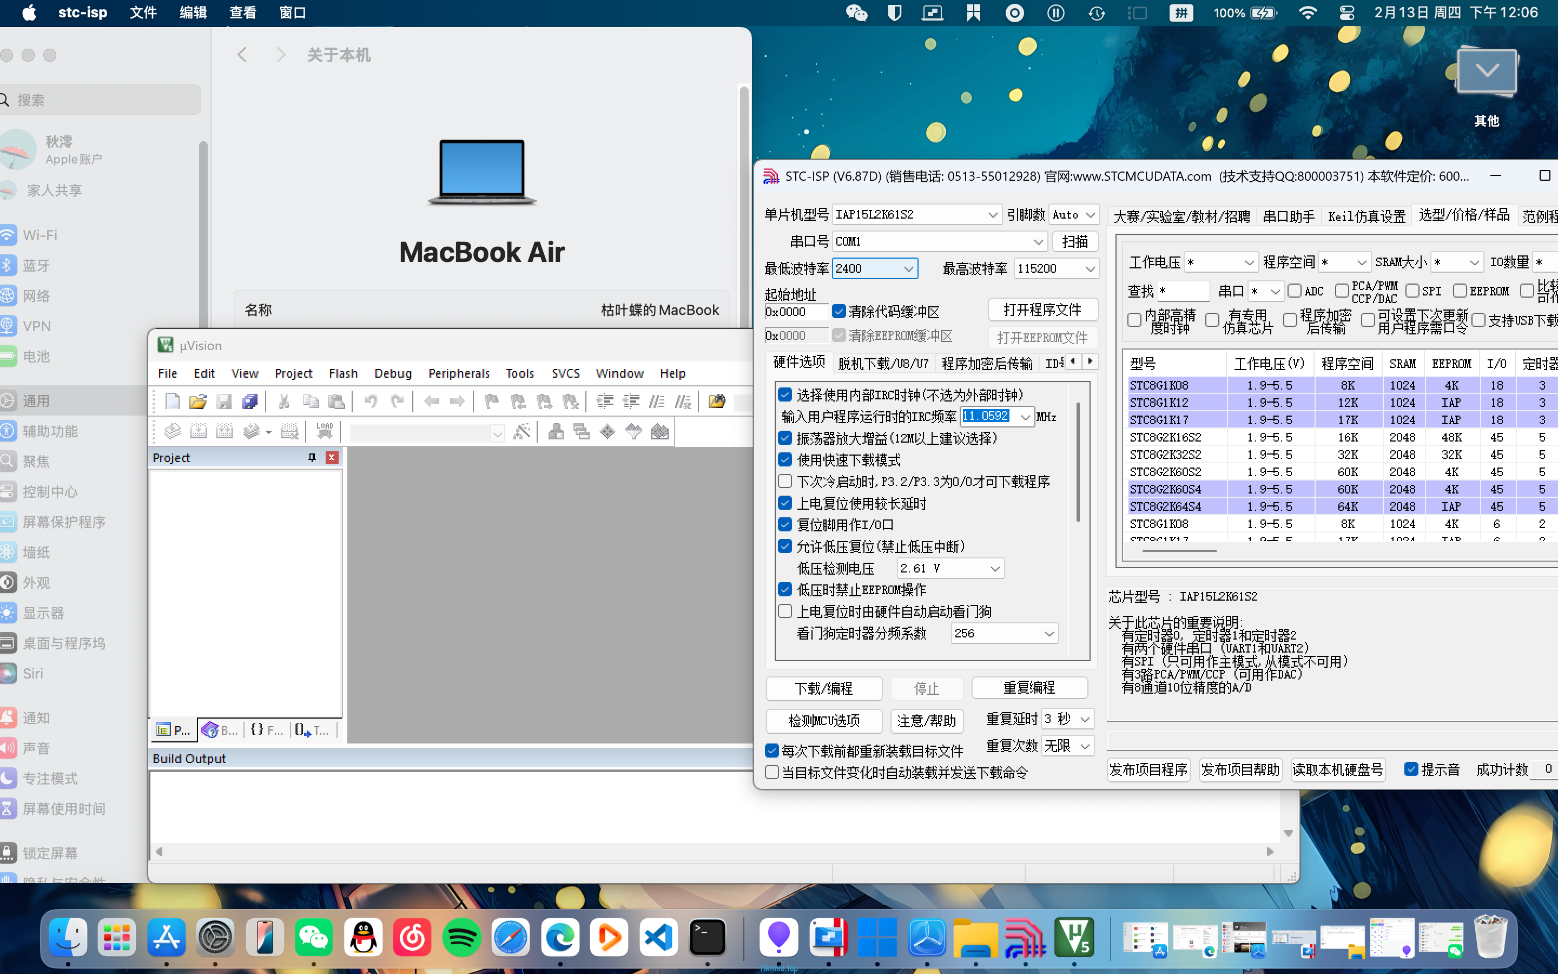The image size is (1558, 974).
Task: Click 读取本机硬盘号 button
Action: [x=1337, y=769]
